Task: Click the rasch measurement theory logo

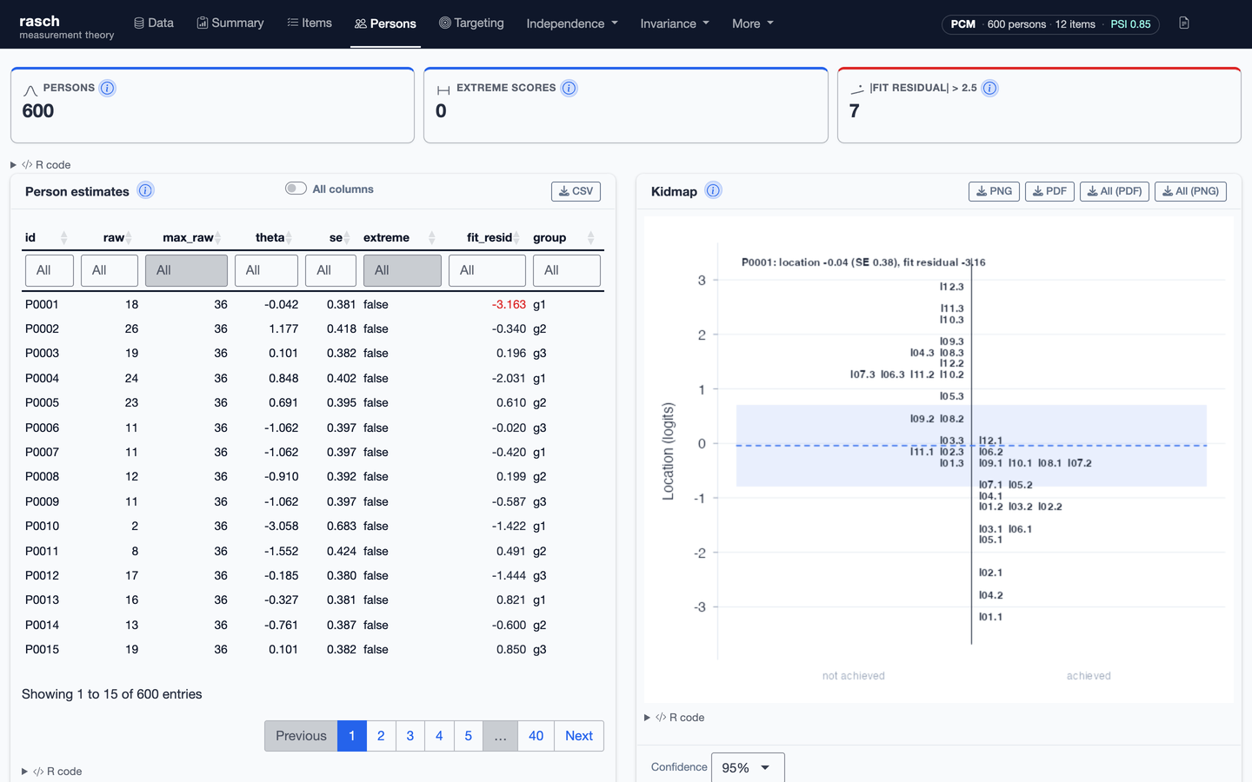Action: [x=67, y=27]
